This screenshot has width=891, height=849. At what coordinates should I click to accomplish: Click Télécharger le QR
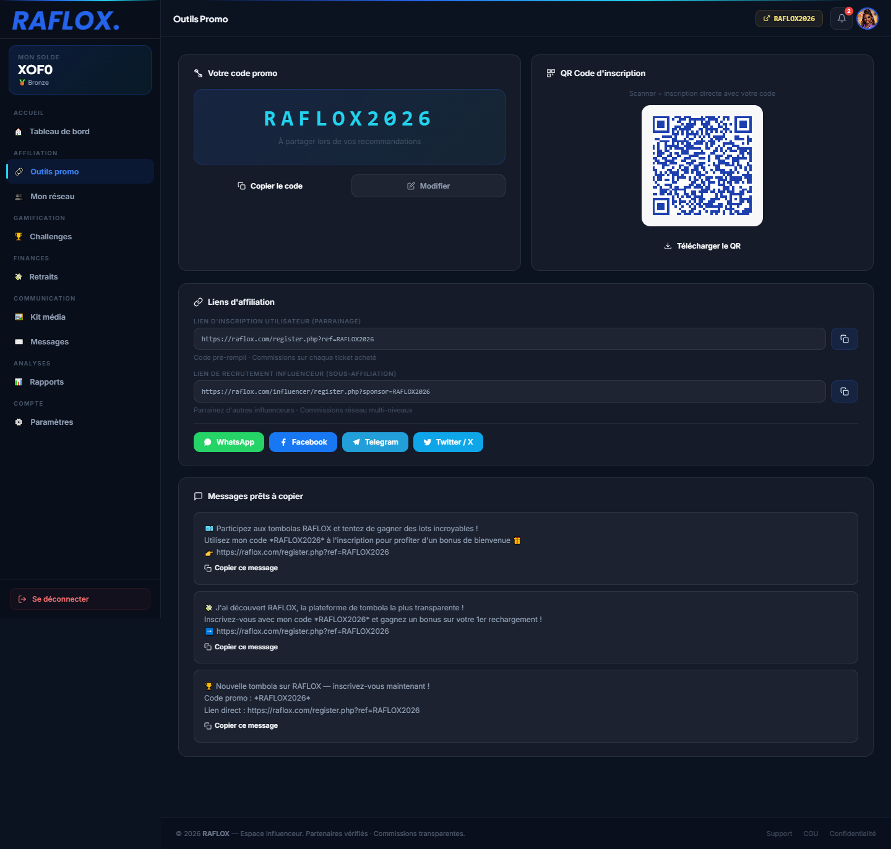point(702,246)
